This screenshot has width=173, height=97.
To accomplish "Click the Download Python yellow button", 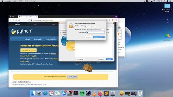I will [28, 50].
